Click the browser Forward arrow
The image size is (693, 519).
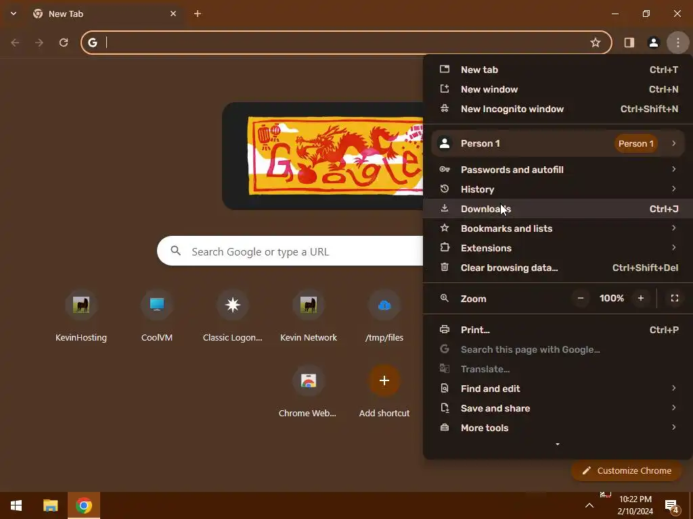pos(39,43)
